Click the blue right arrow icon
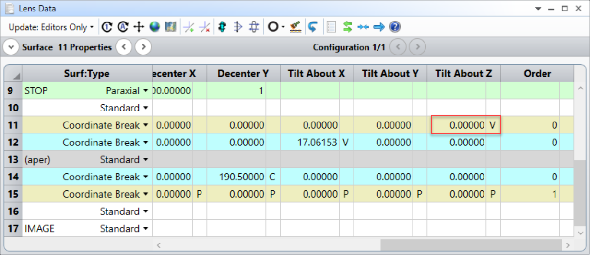The image size is (590, 255). (x=379, y=27)
